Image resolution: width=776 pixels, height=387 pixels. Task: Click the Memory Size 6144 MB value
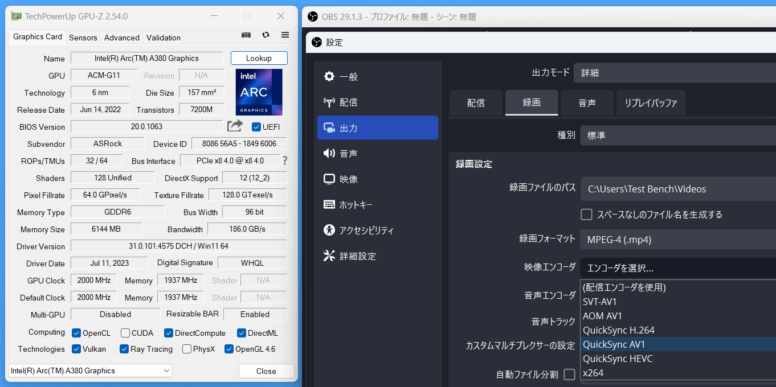click(107, 229)
